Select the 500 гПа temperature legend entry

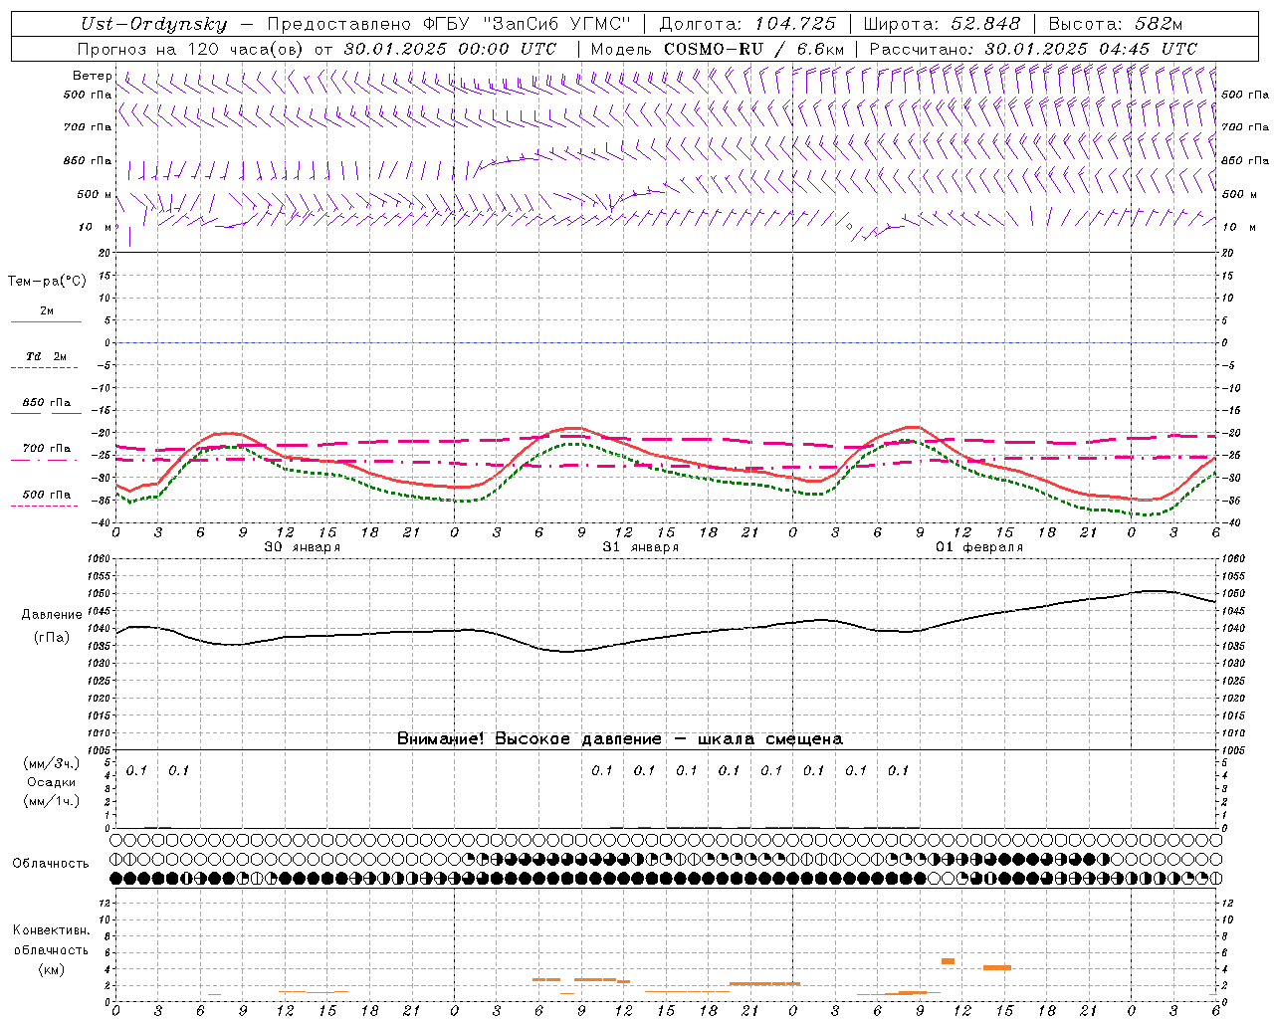46,495
